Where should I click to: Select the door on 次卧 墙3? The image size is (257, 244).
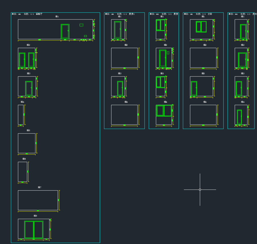pyautogui.click(x=194, y=88)
